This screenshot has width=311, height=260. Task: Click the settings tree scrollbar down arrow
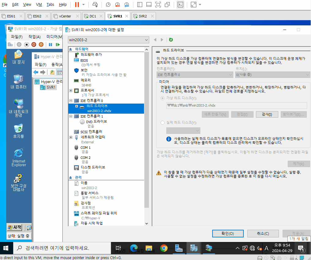[x=146, y=224]
